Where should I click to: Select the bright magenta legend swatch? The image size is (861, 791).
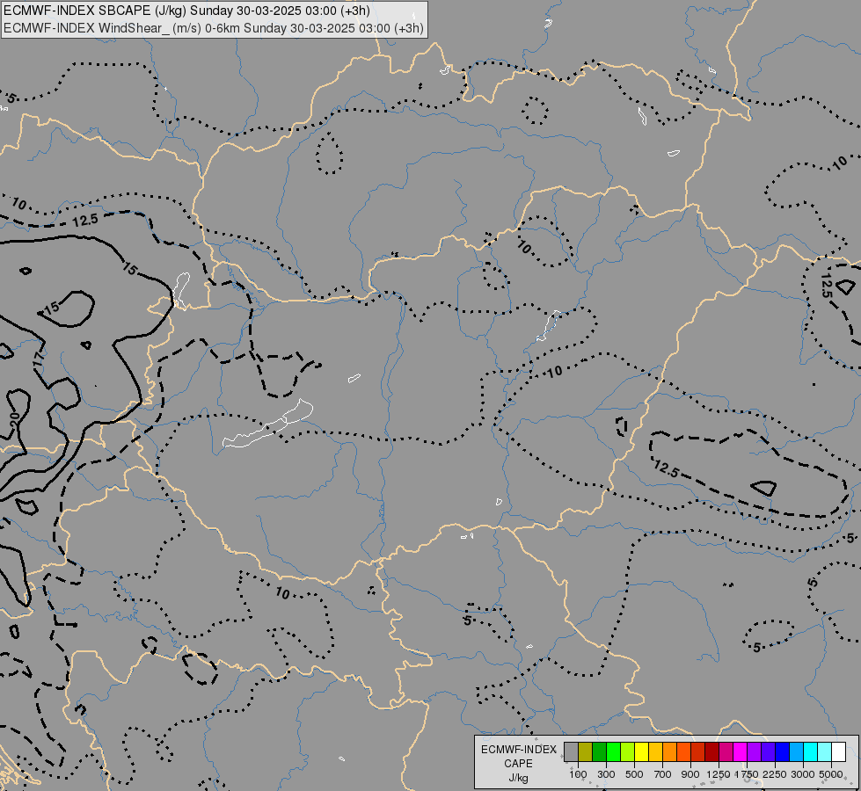[x=741, y=751]
